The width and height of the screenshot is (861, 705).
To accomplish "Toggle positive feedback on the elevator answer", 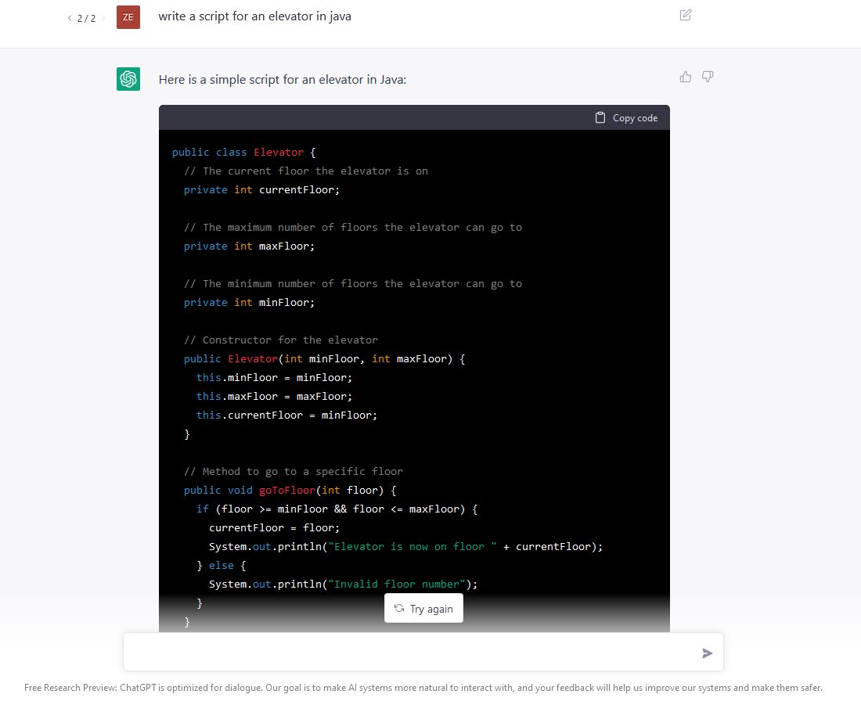I will (x=686, y=76).
